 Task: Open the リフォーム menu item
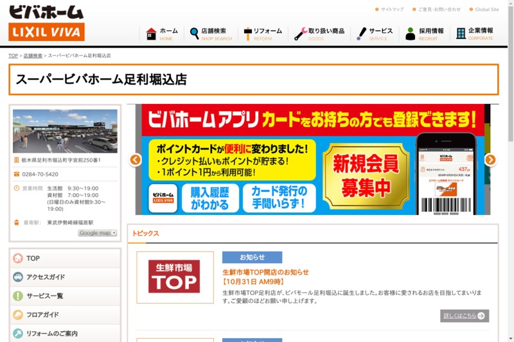[x=263, y=34]
